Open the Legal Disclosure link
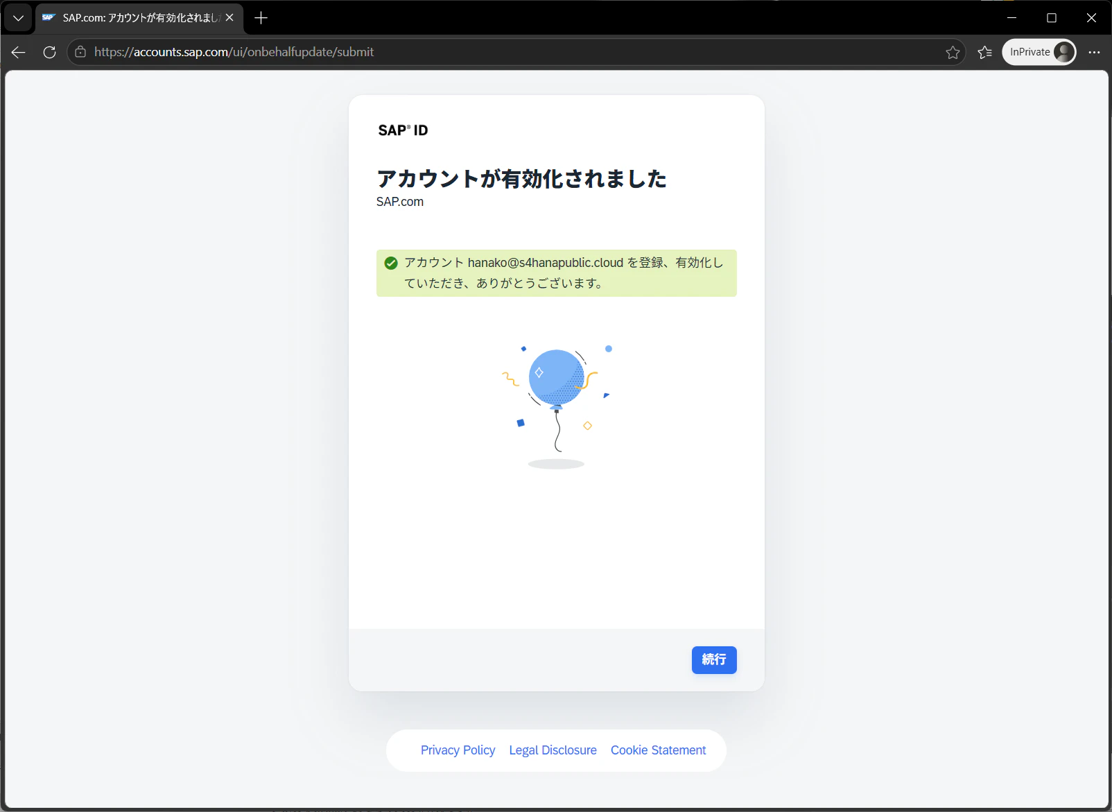The image size is (1112, 812). coord(553,750)
